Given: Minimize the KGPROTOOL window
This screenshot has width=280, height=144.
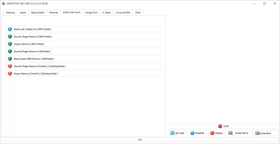Looking at the screenshot, I should pyautogui.click(x=255, y=4).
